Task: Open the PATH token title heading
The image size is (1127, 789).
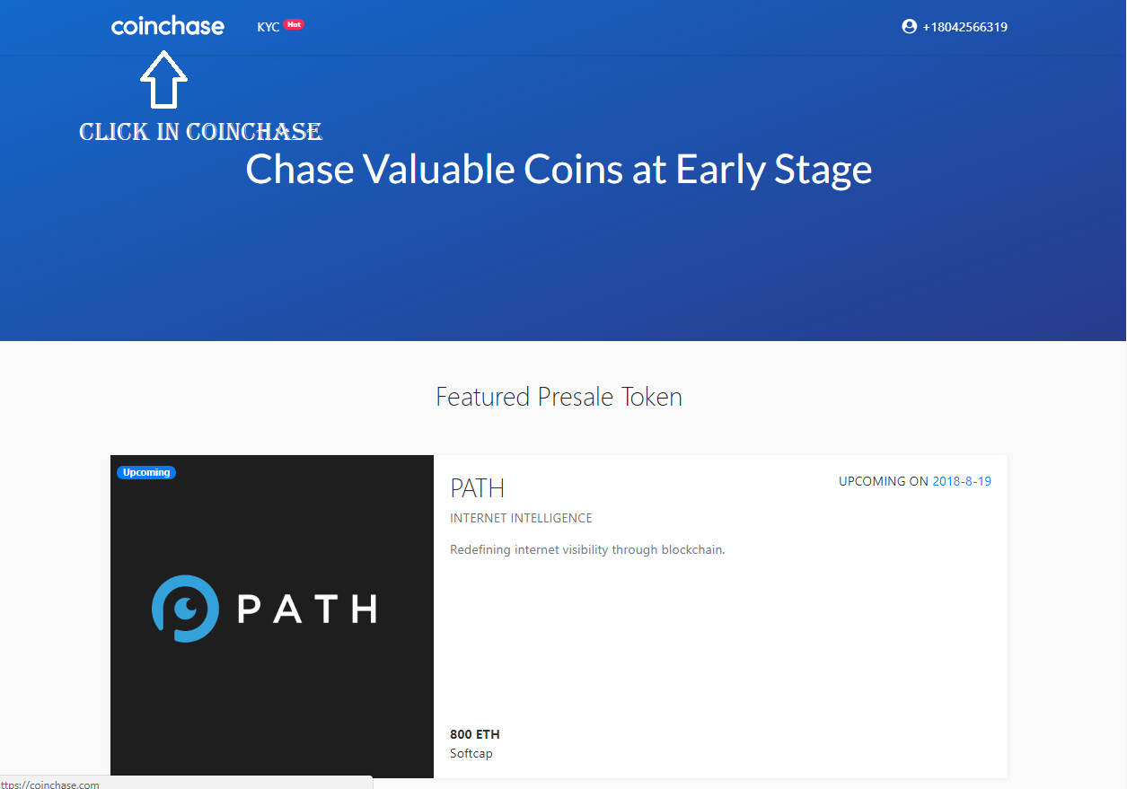Action: point(477,488)
